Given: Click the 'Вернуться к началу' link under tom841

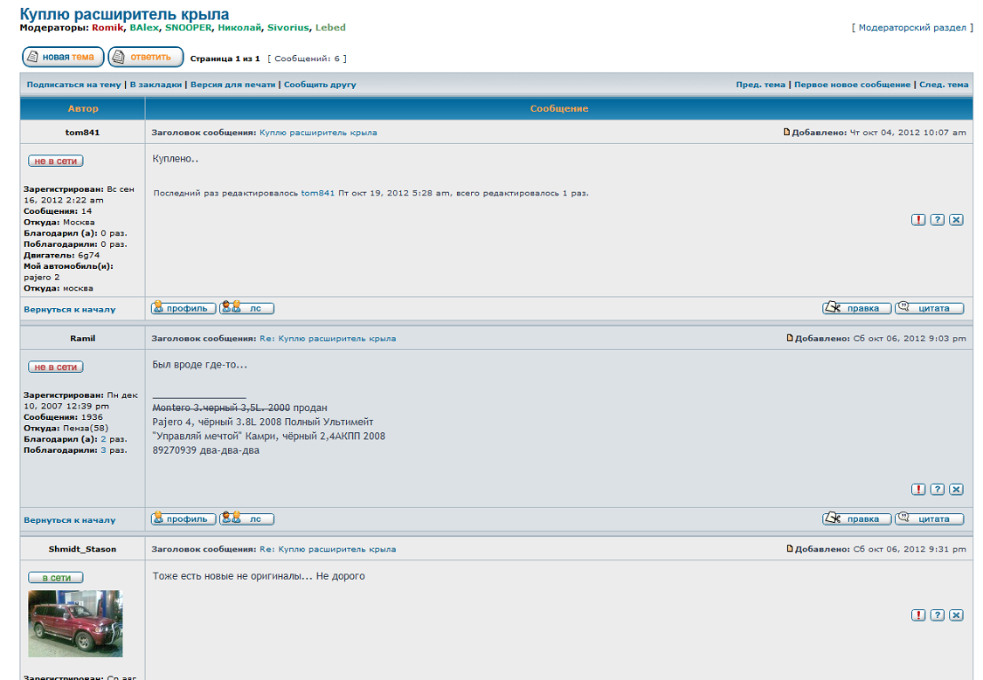Looking at the screenshot, I should tap(70, 309).
